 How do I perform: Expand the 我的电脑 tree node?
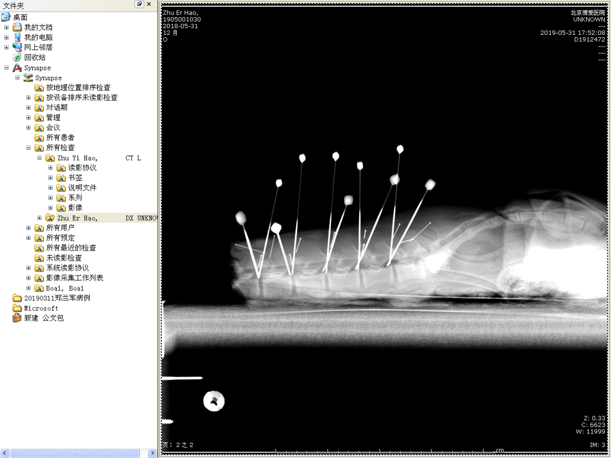tap(6, 37)
